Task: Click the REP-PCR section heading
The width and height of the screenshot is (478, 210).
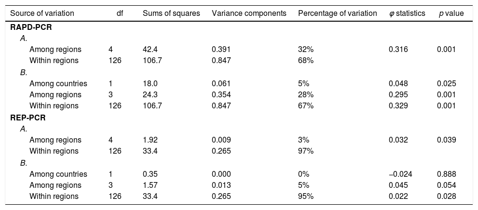Action: [28, 118]
